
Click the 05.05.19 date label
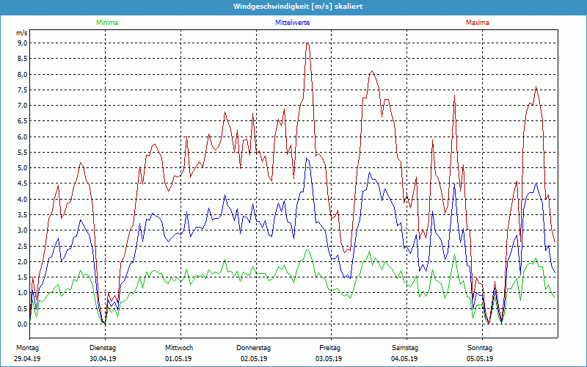tap(480, 359)
